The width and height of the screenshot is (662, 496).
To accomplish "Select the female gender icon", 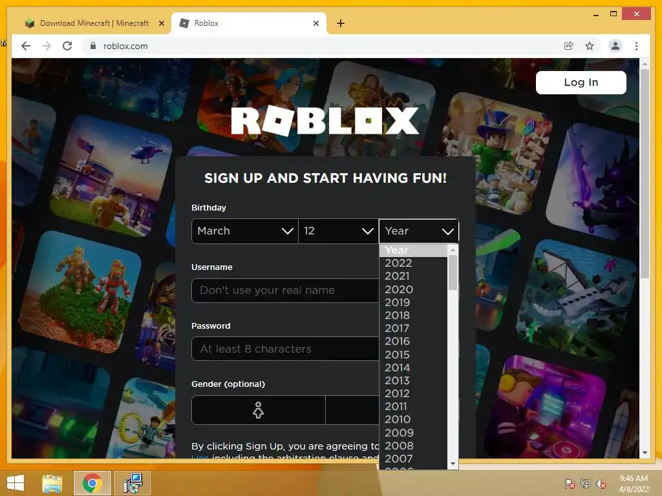I will pos(258,410).
